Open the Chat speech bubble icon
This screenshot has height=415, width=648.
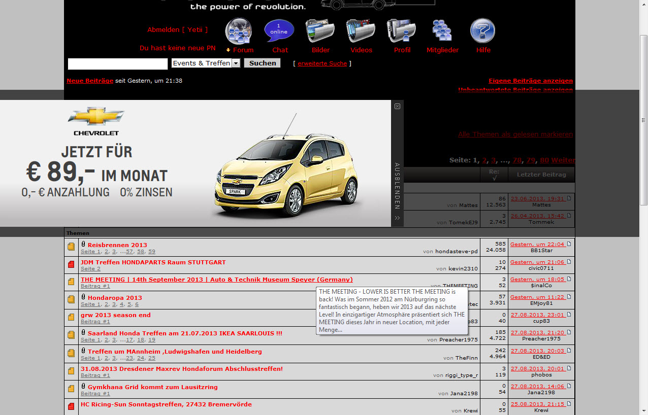click(x=279, y=31)
